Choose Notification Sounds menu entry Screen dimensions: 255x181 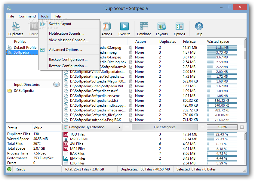pos(69,33)
